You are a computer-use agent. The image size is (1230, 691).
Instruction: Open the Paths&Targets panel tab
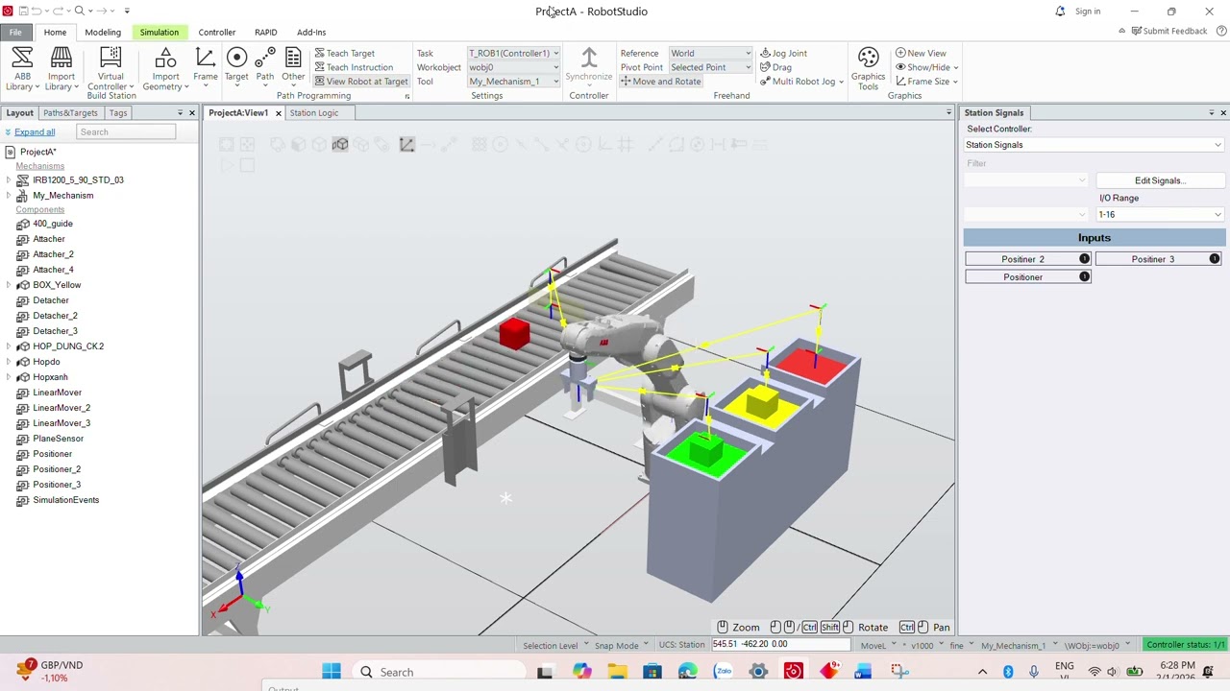70,113
